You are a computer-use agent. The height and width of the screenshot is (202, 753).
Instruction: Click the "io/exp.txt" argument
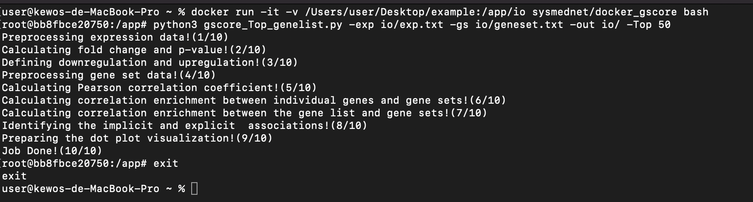tap(412, 24)
